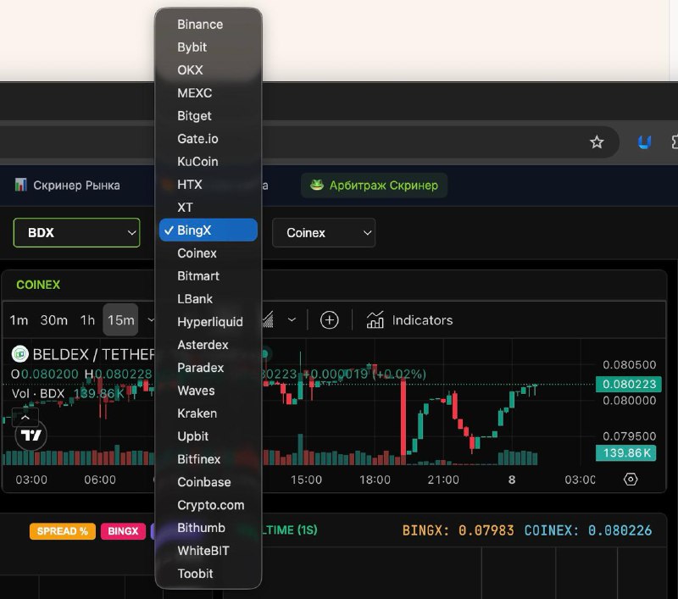Click the COINEX panel title
This screenshot has width=678, height=599.
[x=38, y=285]
